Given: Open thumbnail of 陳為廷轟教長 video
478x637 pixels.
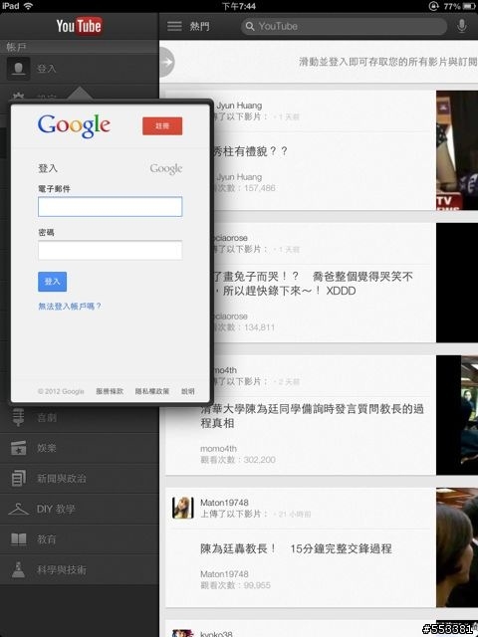Looking at the screenshot, I should [x=457, y=547].
